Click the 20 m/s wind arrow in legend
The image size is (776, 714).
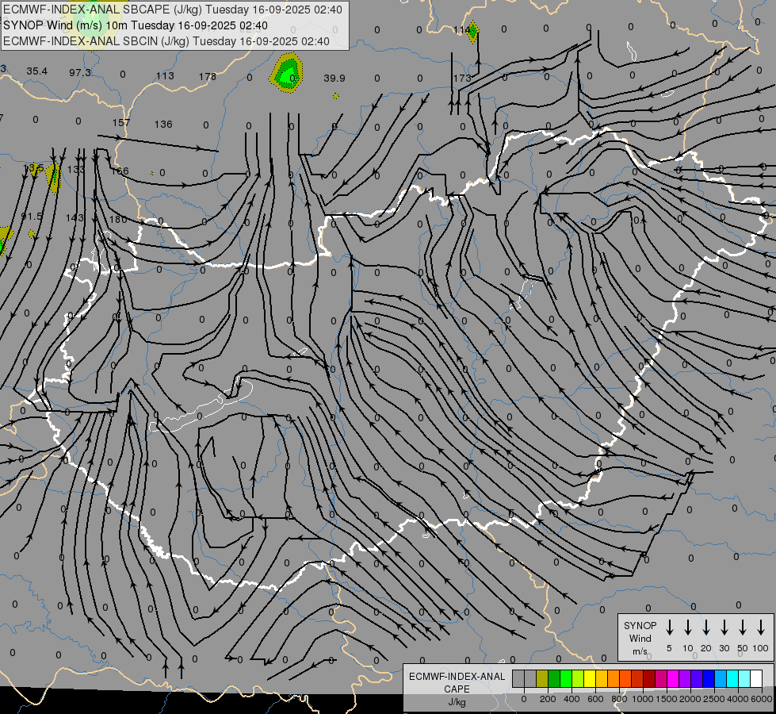click(706, 628)
